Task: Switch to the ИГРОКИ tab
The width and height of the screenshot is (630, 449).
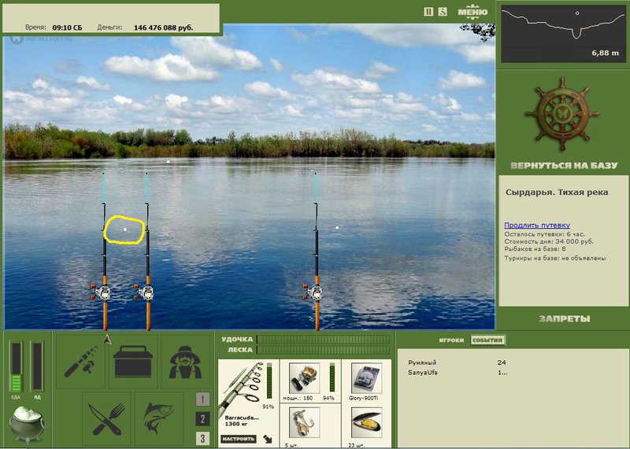Action: pos(451,340)
